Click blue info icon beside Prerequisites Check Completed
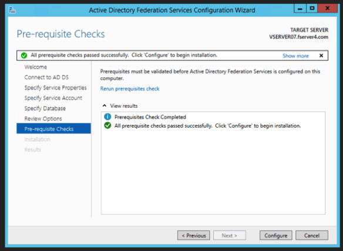 coord(107,117)
